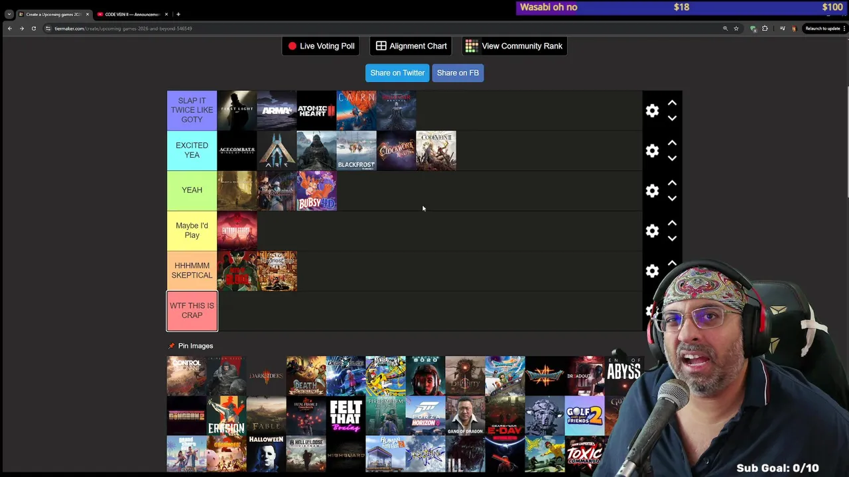View Community Rank

(514, 46)
